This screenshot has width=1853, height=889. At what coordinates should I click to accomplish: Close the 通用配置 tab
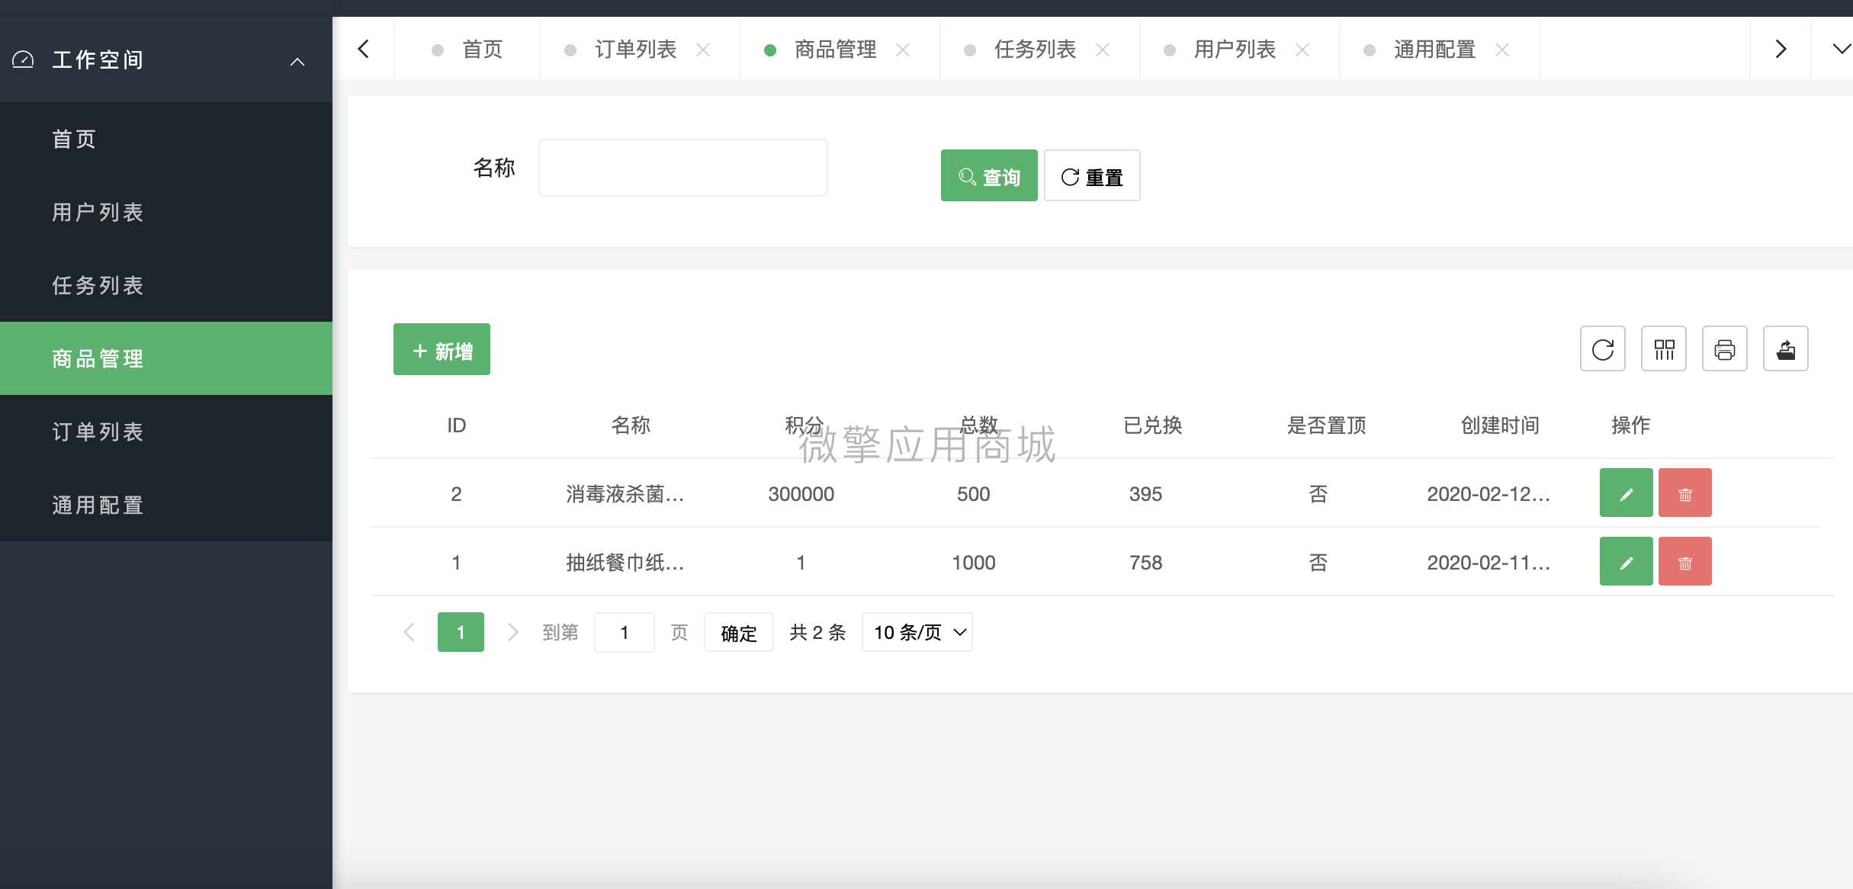pos(1502,50)
